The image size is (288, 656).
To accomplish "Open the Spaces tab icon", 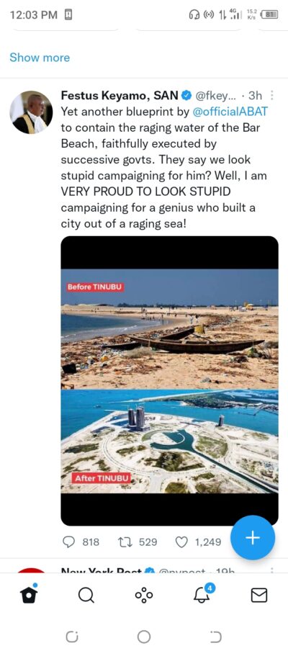I will [143, 595].
